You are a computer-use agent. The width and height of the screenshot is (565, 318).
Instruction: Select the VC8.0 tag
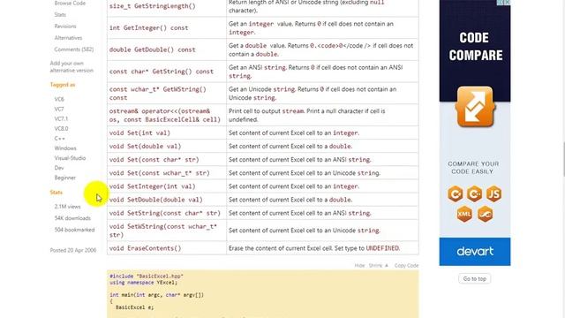click(61, 128)
